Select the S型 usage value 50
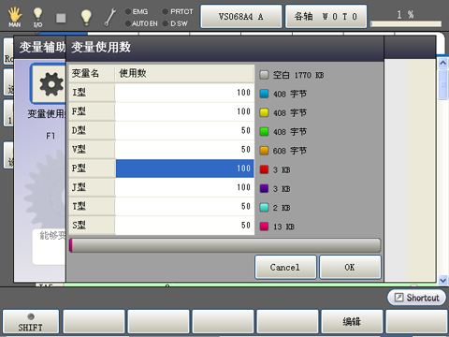This screenshot has width=449, height=337. (184, 226)
